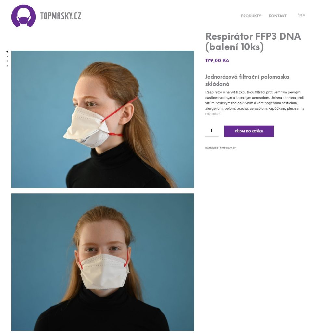Viewport: 316px width, 333px height.
Task: Select the fourth gallery navigation dot
Action: click(7, 66)
